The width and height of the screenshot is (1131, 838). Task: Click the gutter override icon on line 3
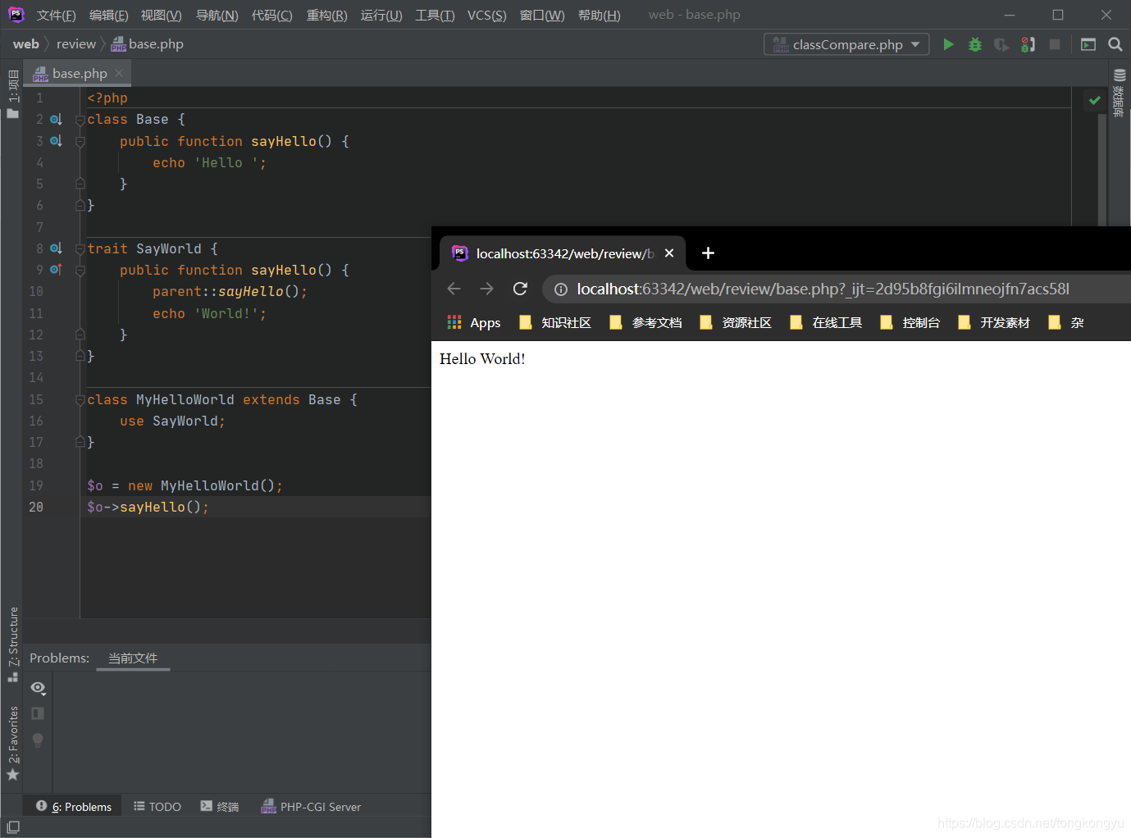[56, 141]
